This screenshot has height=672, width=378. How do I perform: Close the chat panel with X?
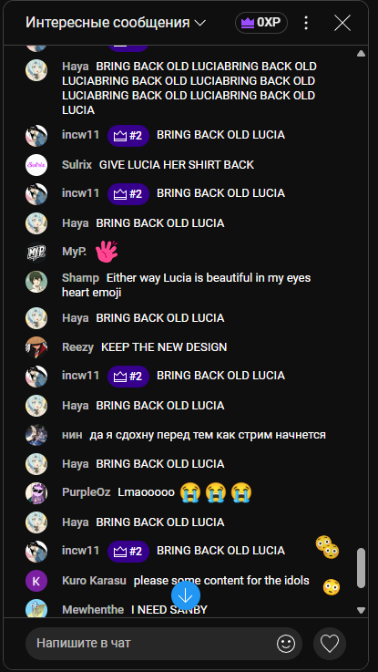(342, 23)
